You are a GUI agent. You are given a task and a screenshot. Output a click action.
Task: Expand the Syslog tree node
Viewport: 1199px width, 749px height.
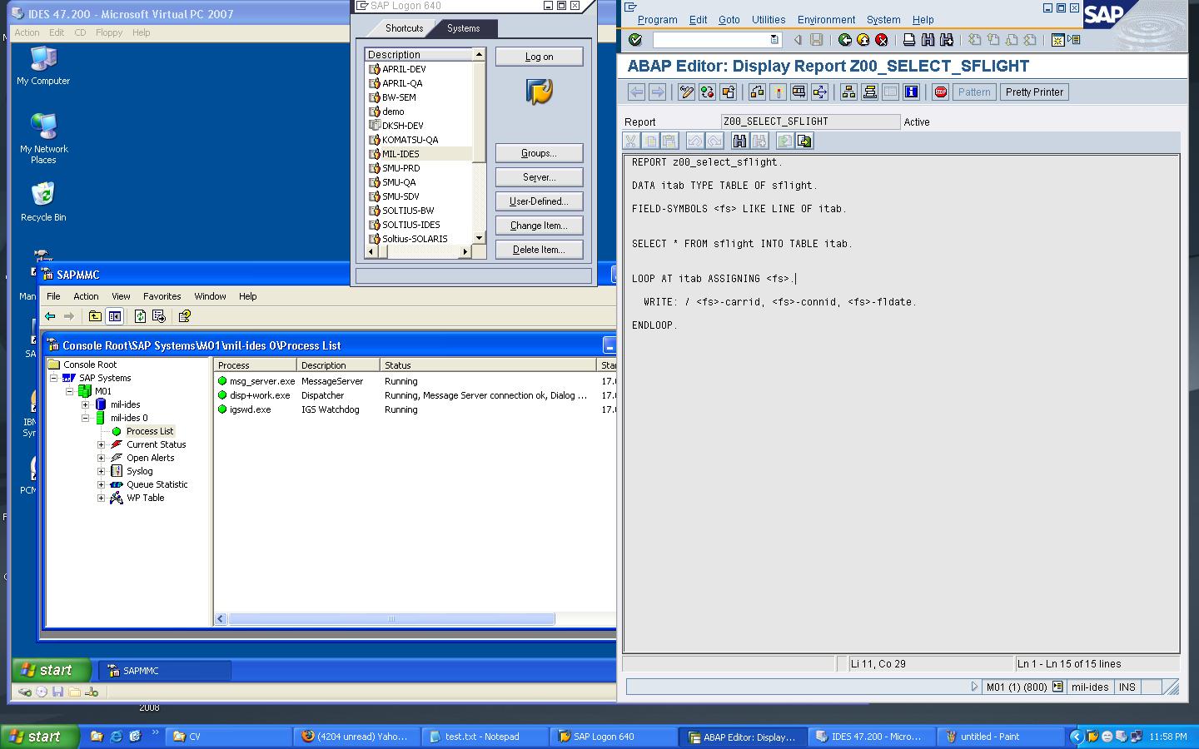tap(102, 471)
